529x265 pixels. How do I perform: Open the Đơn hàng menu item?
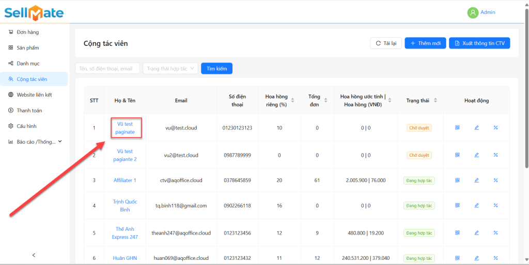coord(28,32)
